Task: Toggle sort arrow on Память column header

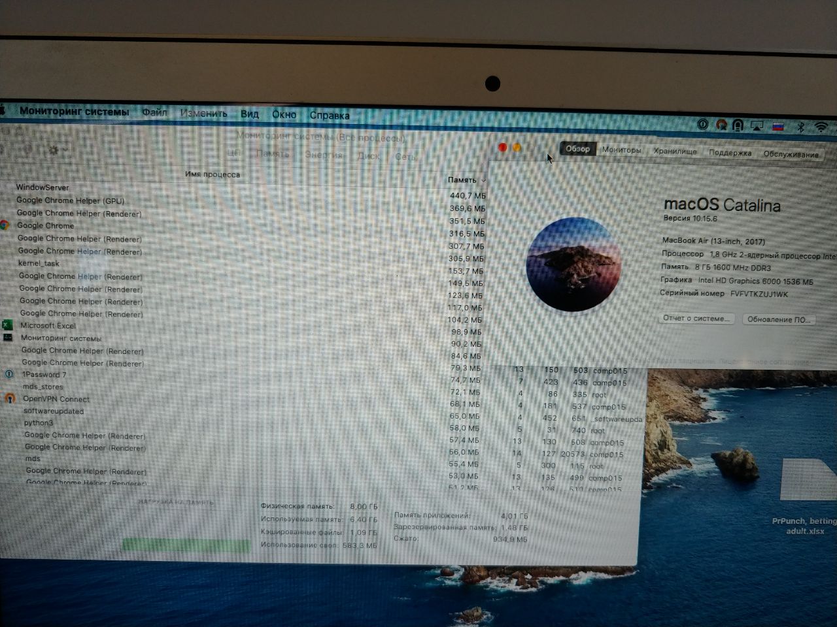Action: click(483, 180)
